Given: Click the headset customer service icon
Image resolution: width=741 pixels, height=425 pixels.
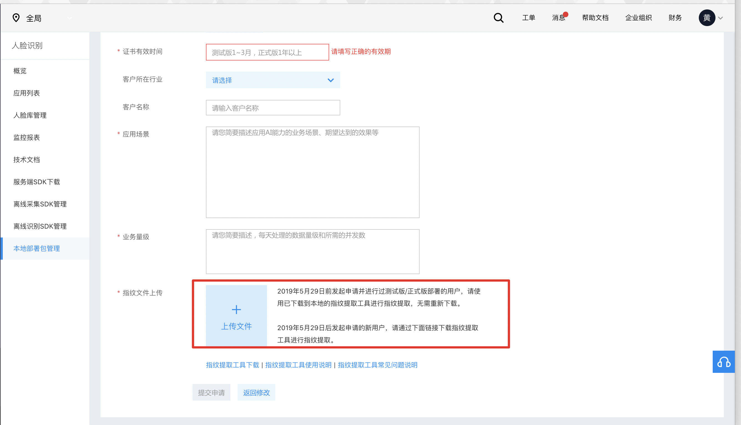Looking at the screenshot, I should 724,362.
